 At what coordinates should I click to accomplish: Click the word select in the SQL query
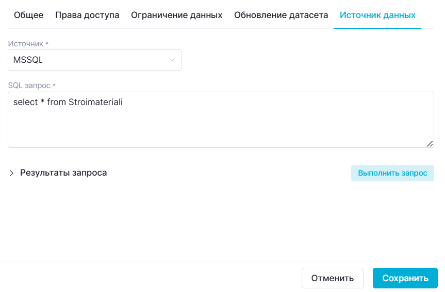point(25,102)
